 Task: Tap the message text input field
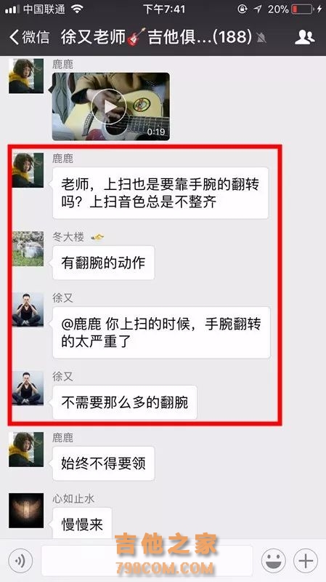(147, 560)
